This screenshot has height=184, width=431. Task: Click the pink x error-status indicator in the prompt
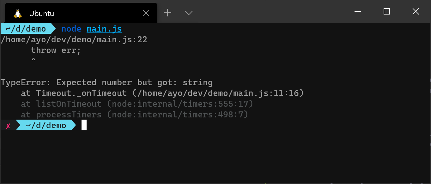(8, 125)
